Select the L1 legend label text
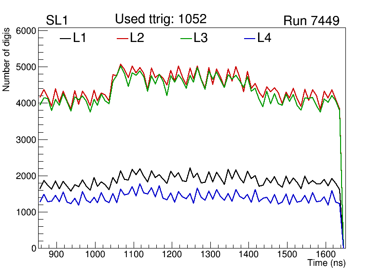Image resolution: width=384 pixels, height=276 pixels. click(80, 38)
